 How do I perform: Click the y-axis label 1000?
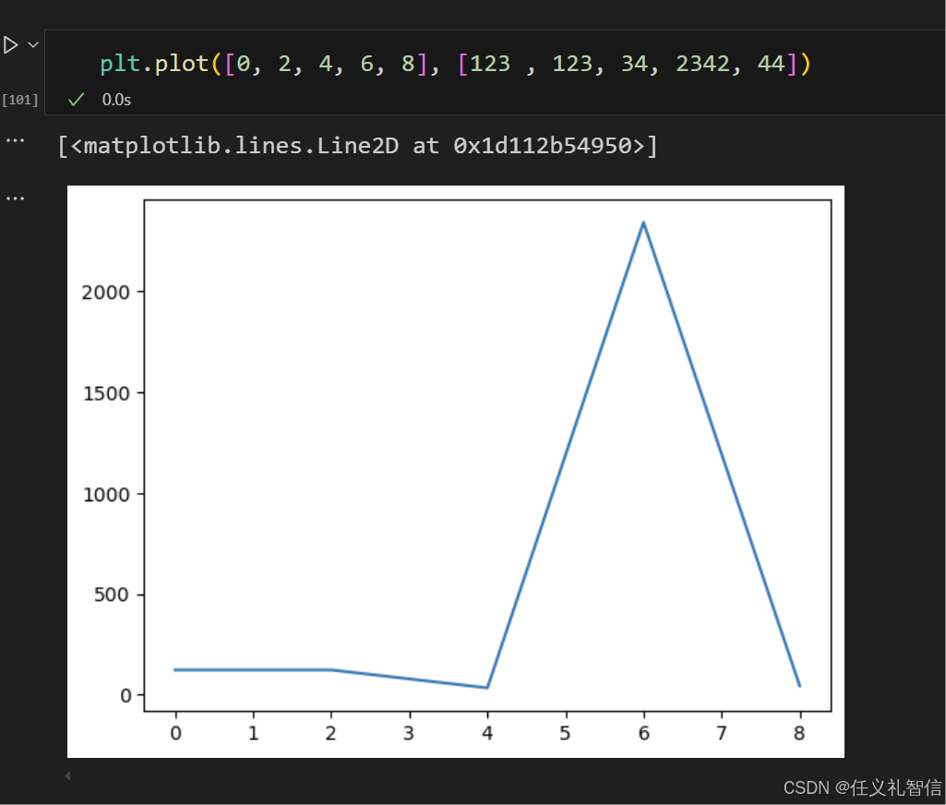(106, 495)
